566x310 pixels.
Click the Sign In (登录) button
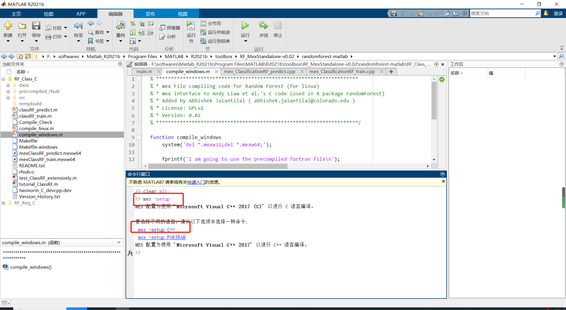pyautogui.click(x=558, y=13)
